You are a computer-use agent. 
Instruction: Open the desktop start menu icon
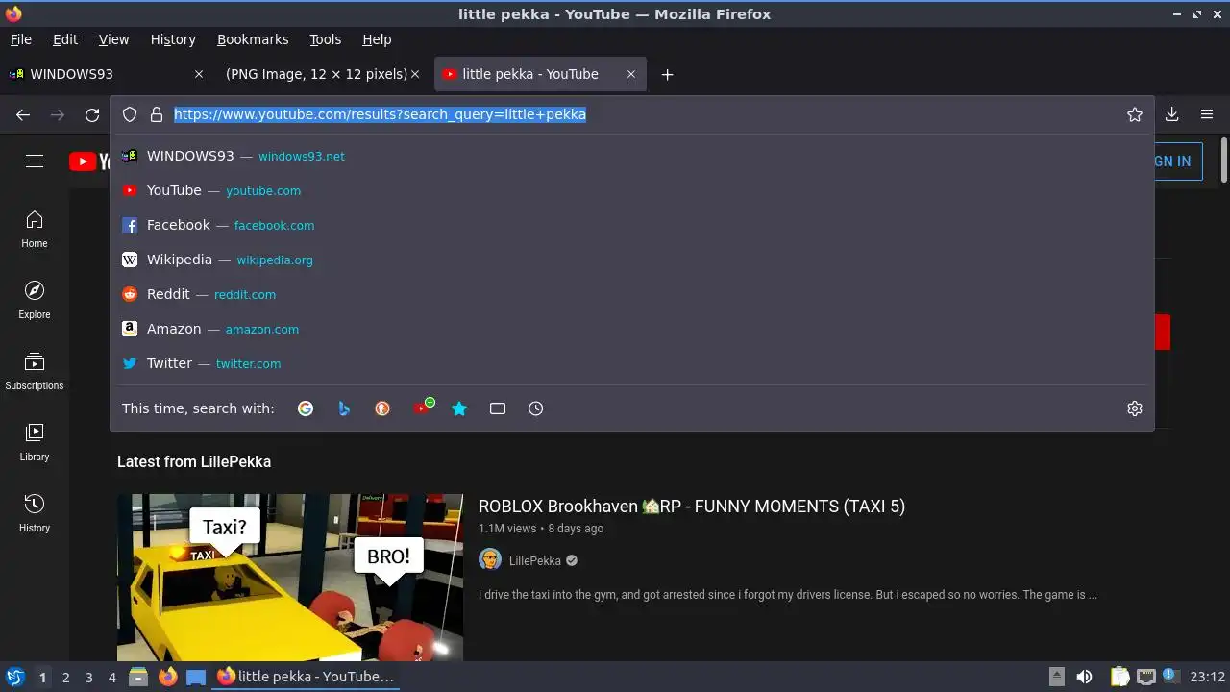click(14, 677)
